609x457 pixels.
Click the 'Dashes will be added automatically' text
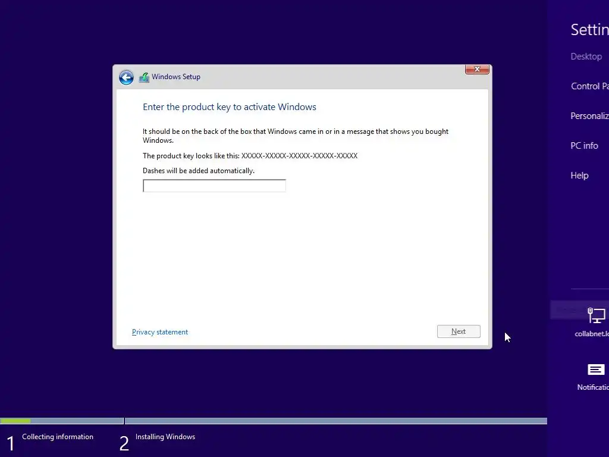pyautogui.click(x=199, y=171)
